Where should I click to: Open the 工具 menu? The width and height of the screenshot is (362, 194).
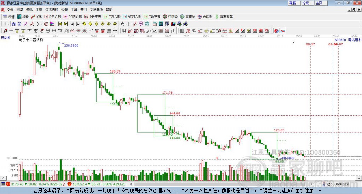pyautogui.click(x=74, y=10)
